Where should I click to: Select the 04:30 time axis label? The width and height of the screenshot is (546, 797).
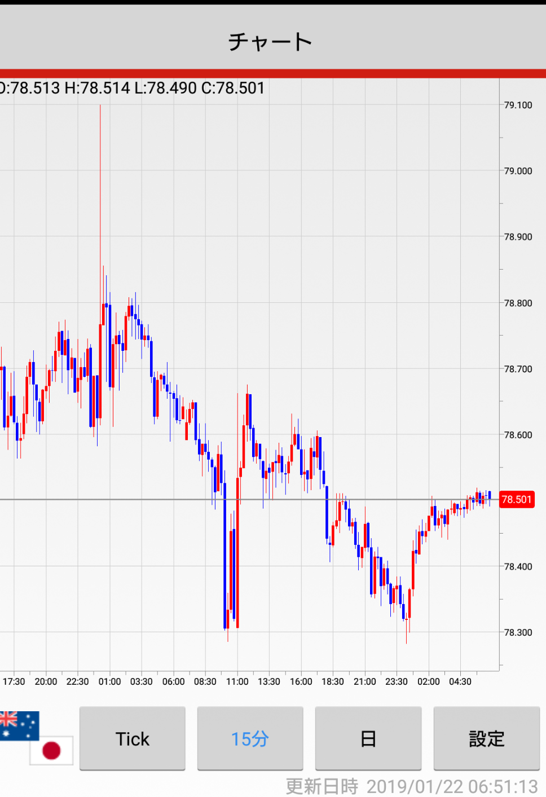[x=460, y=681]
